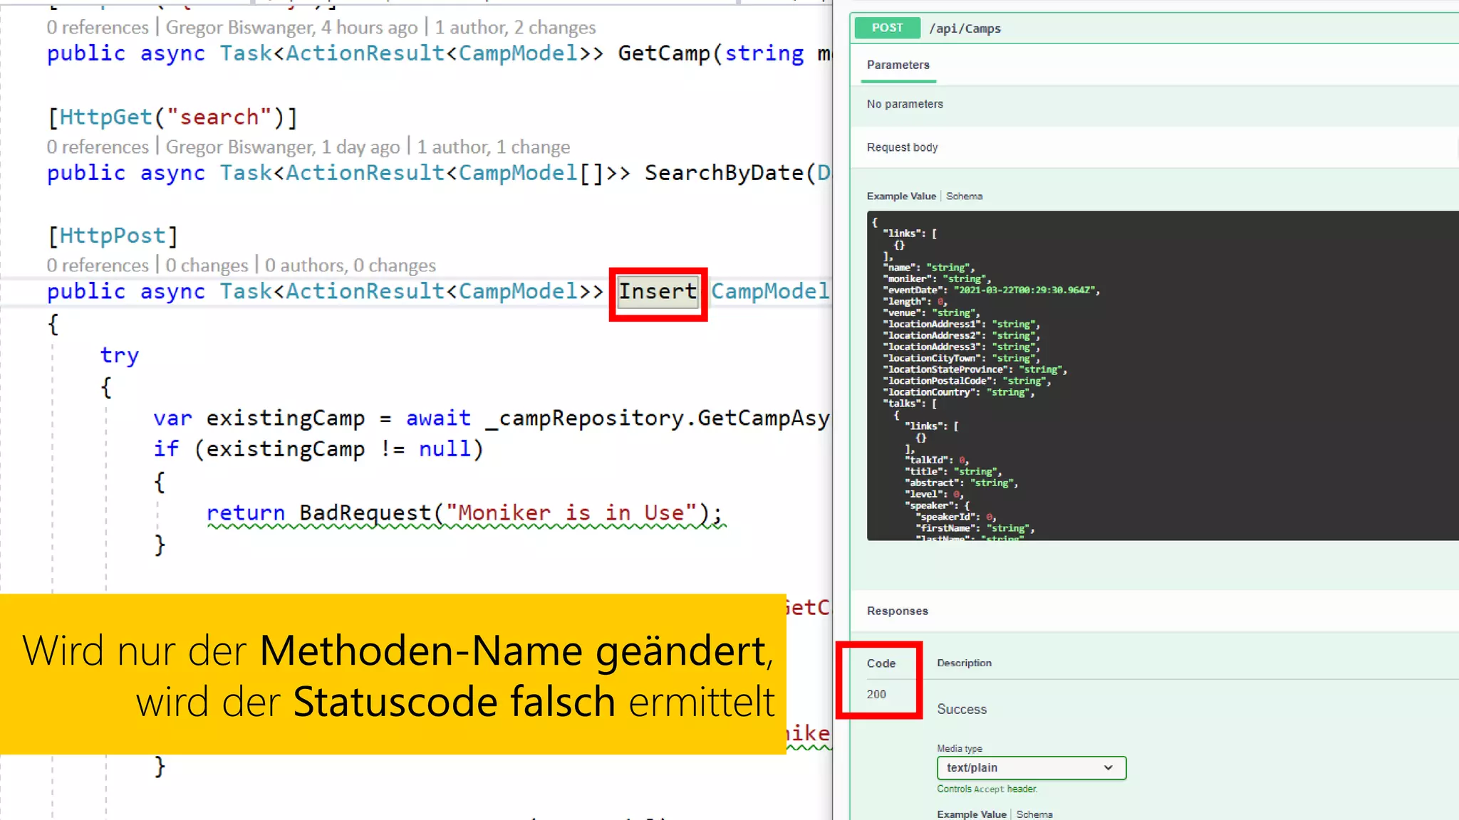Click the try keyword
The height and width of the screenshot is (820, 1459).
(x=119, y=356)
